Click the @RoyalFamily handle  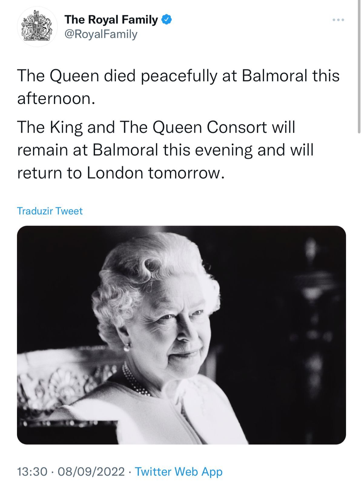coord(101,34)
